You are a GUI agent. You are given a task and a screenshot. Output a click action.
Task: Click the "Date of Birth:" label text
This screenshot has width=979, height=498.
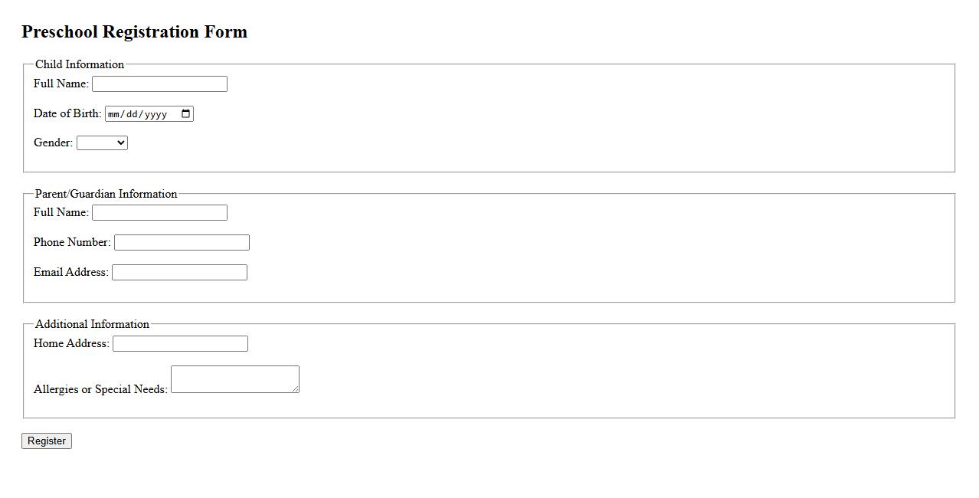click(x=67, y=113)
